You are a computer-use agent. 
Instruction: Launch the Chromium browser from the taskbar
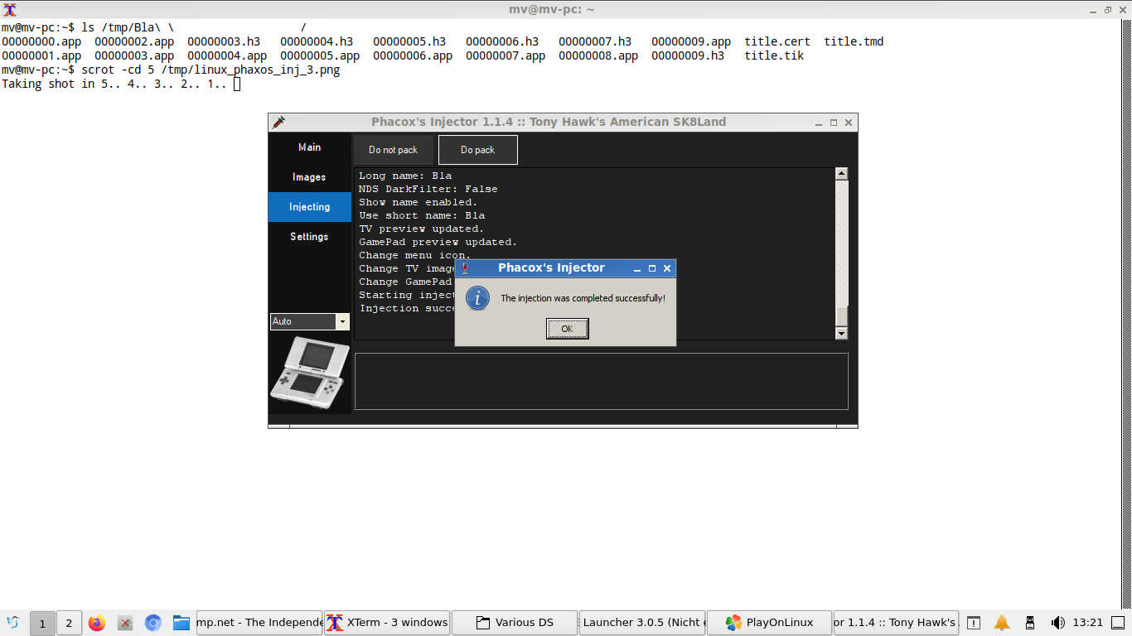(152, 623)
